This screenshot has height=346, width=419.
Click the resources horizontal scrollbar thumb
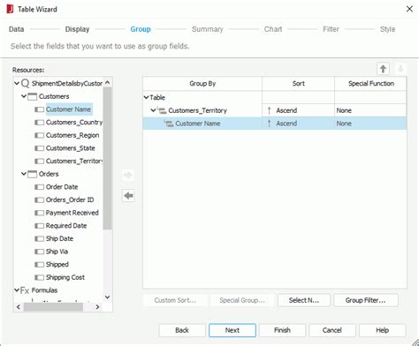point(53,307)
